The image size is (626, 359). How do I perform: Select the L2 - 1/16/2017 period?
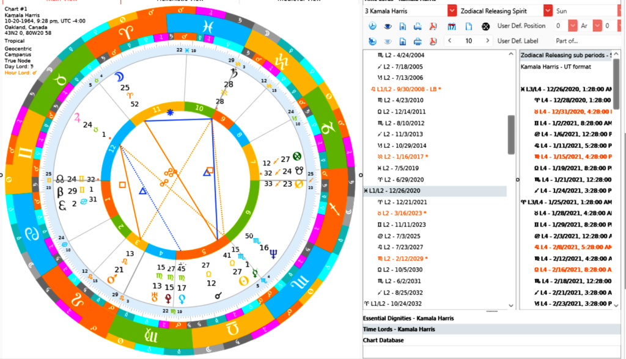[403, 157]
